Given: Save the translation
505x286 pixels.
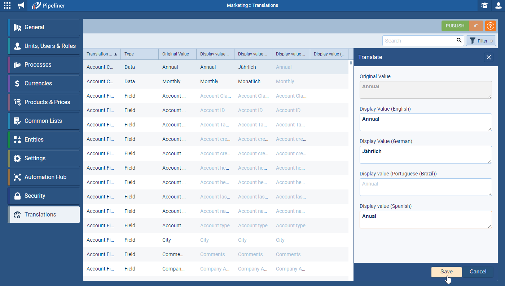Looking at the screenshot, I should click(x=446, y=272).
